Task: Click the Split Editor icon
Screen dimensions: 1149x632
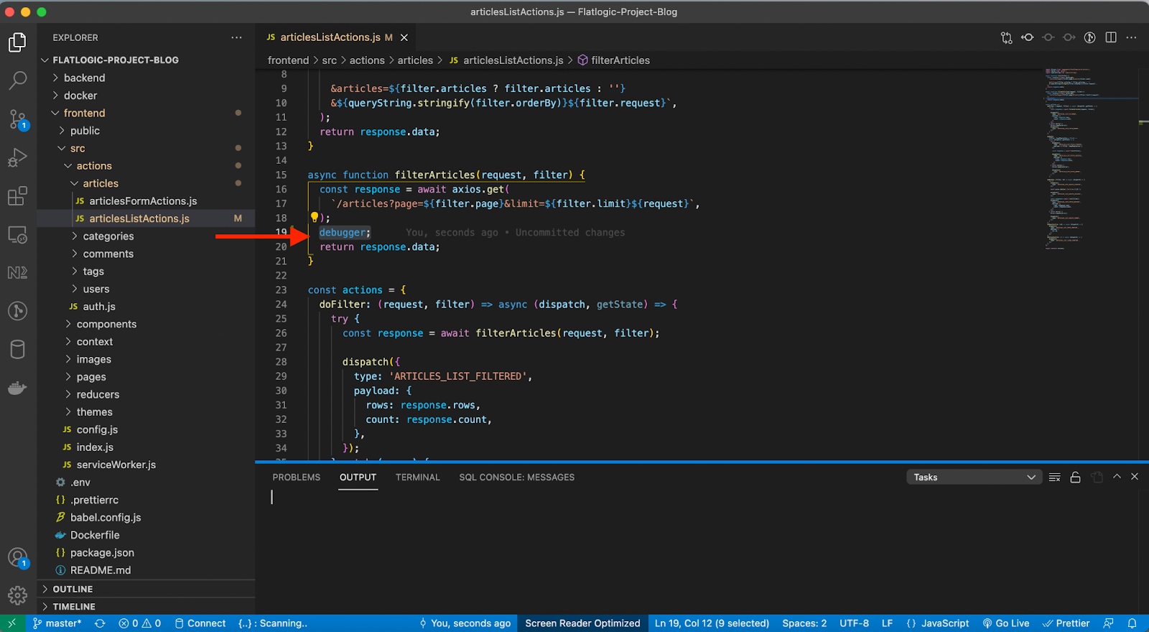Action: click(x=1111, y=37)
